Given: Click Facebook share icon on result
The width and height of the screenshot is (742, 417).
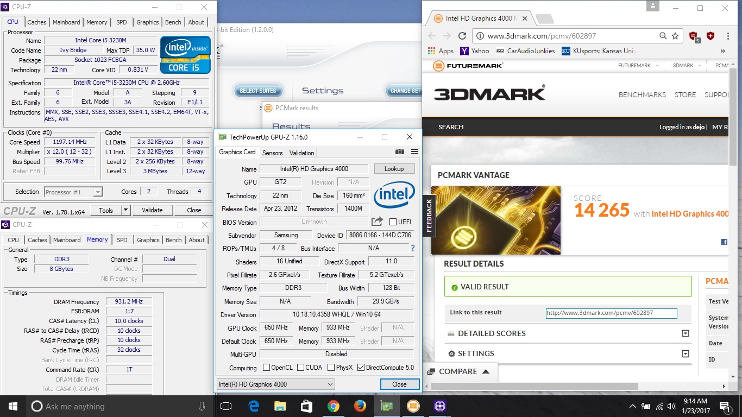Looking at the screenshot, I should (725, 242).
